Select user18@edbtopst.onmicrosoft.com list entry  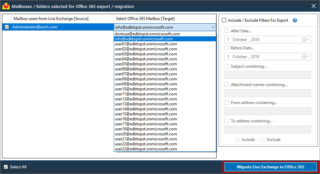165,129
